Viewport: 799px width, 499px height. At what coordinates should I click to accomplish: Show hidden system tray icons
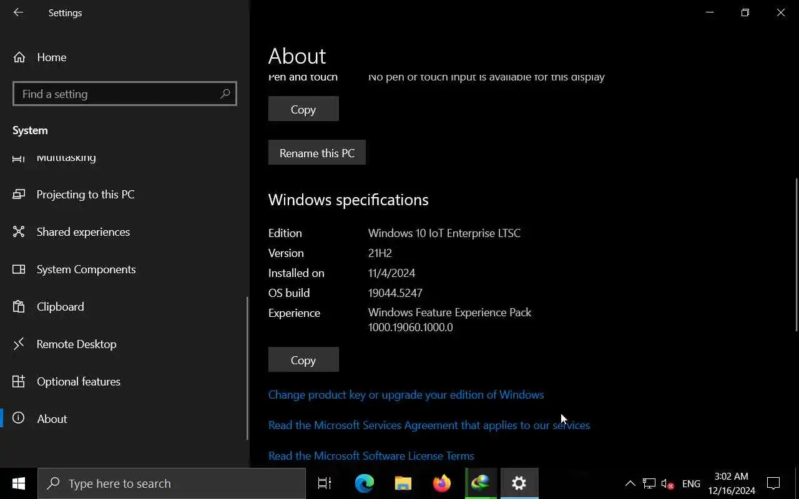630,483
